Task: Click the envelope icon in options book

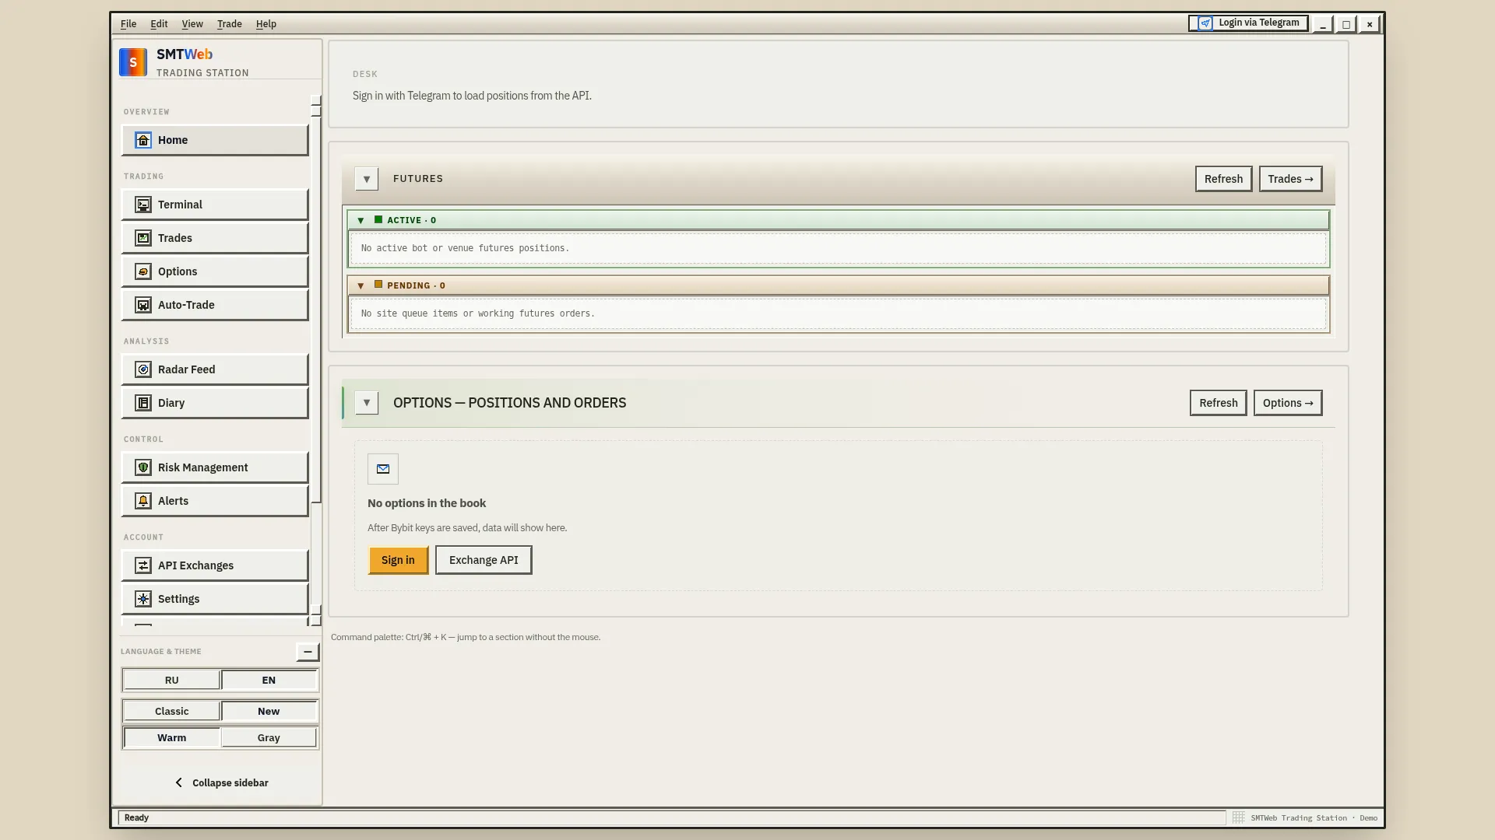Action: 383,469
